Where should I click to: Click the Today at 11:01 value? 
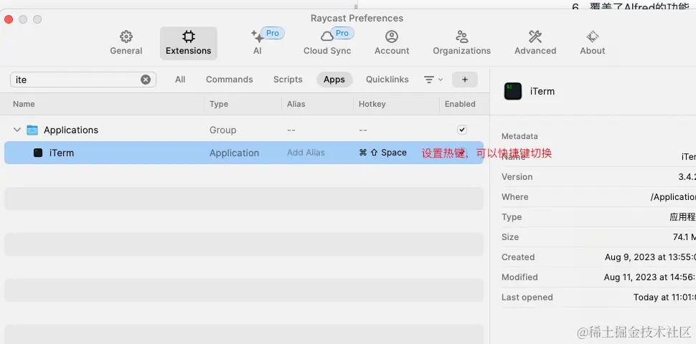664,297
